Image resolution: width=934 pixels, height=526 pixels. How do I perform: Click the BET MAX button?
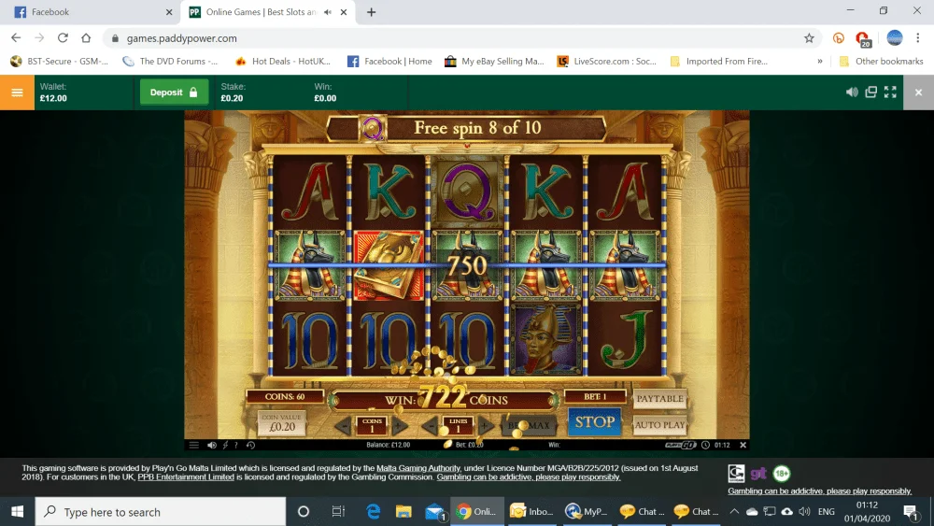pos(529,425)
